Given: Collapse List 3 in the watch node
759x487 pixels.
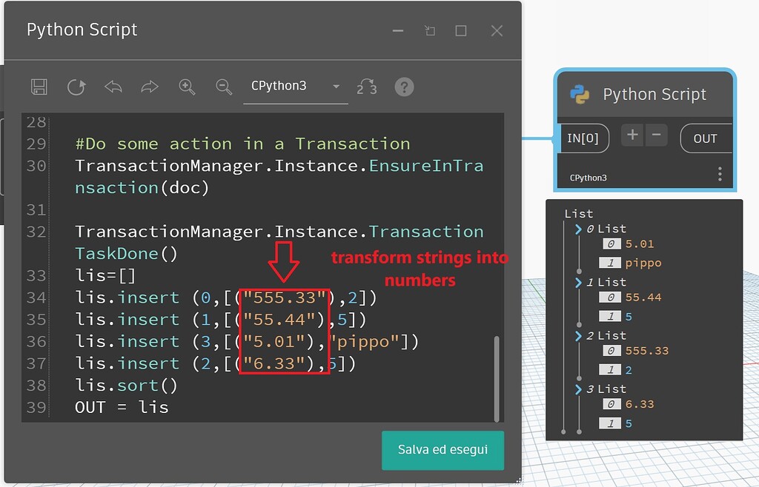Looking at the screenshot, I should (x=577, y=389).
